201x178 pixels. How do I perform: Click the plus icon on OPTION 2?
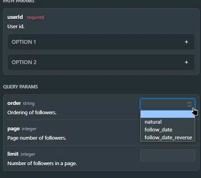click(187, 62)
